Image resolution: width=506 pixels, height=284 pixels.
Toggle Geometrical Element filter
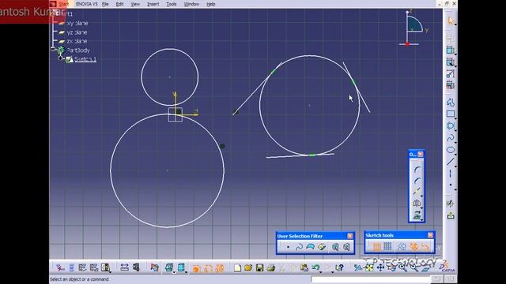coord(346,247)
